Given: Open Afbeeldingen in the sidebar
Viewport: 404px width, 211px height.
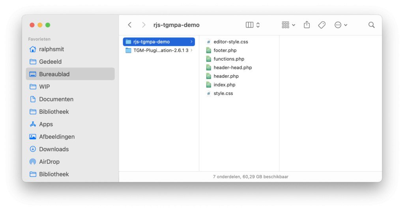Looking at the screenshot, I should tap(70, 137).
